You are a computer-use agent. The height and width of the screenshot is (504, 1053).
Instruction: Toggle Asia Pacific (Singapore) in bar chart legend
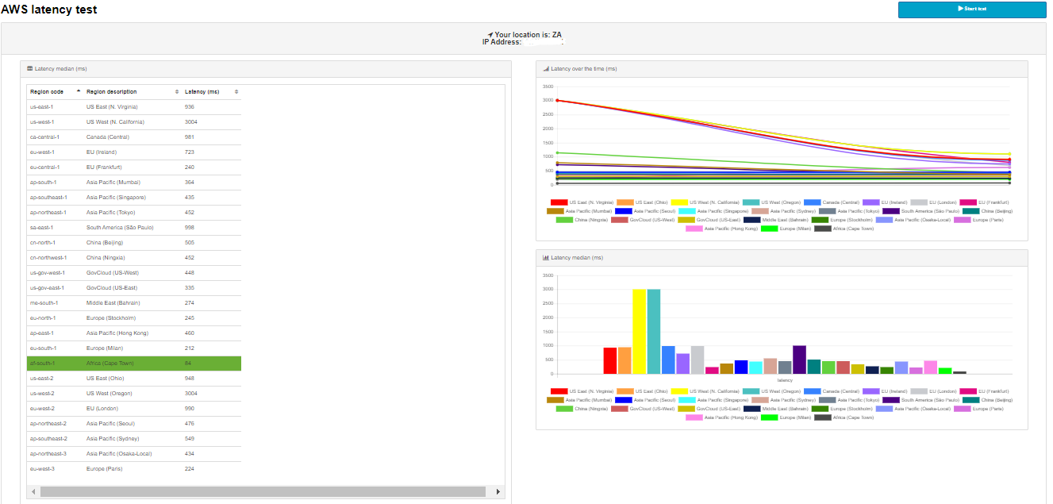click(x=713, y=400)
